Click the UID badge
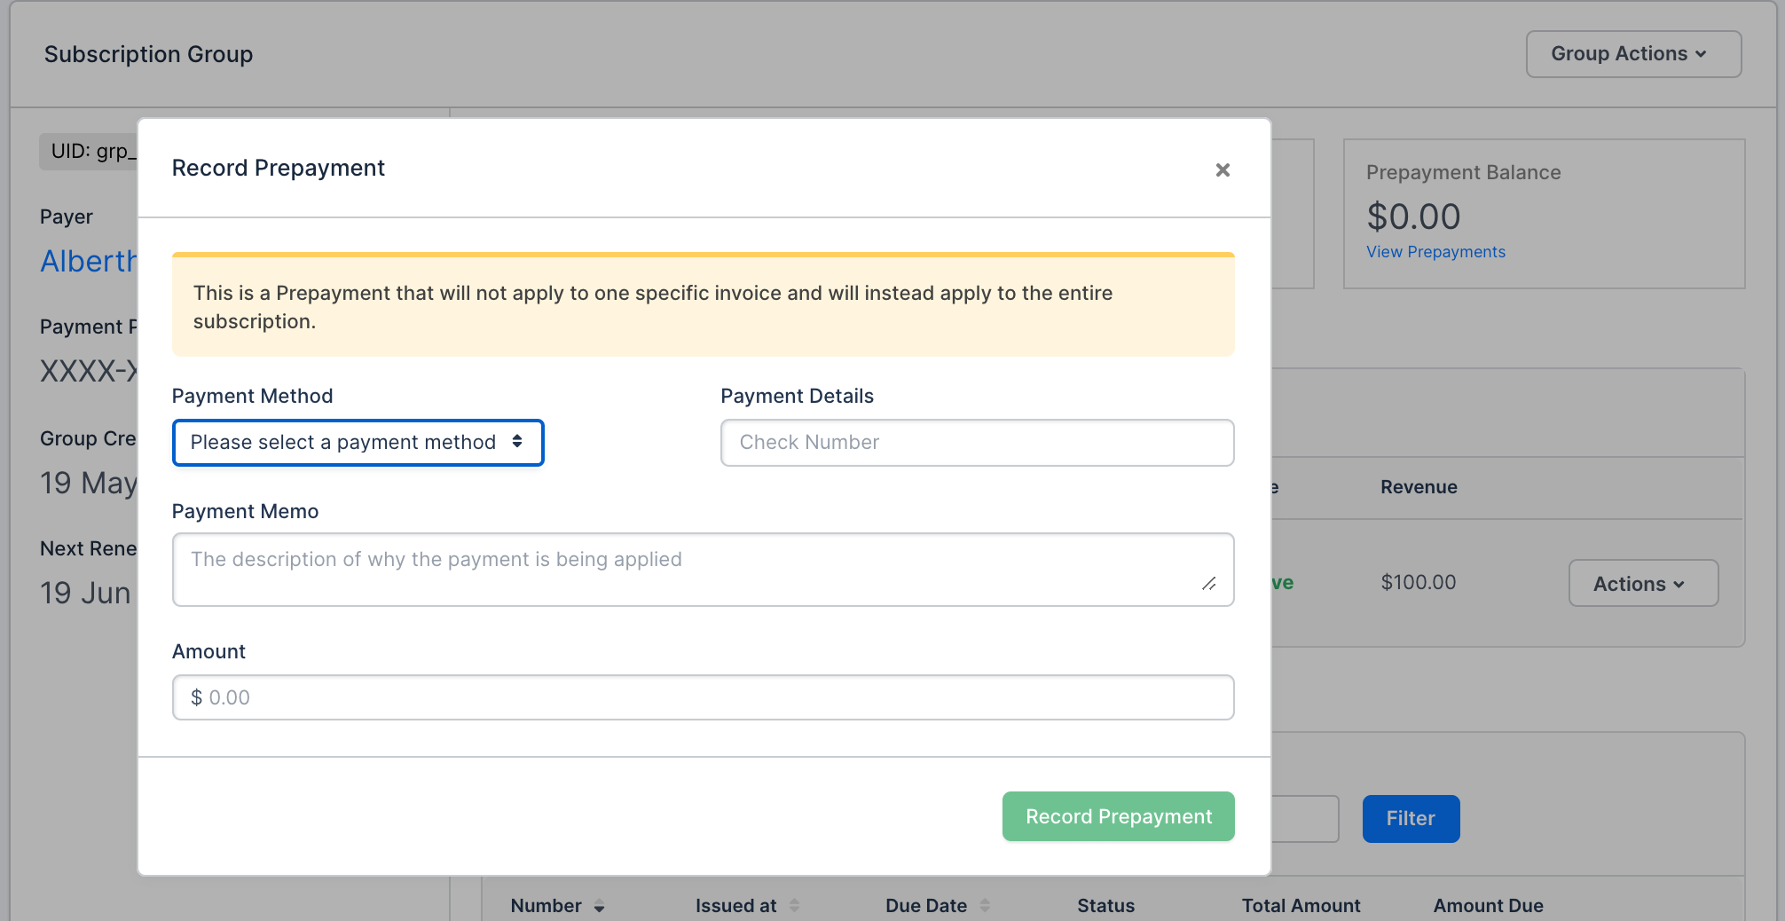Screen dimensions: 1785x921 pos(89,152)
